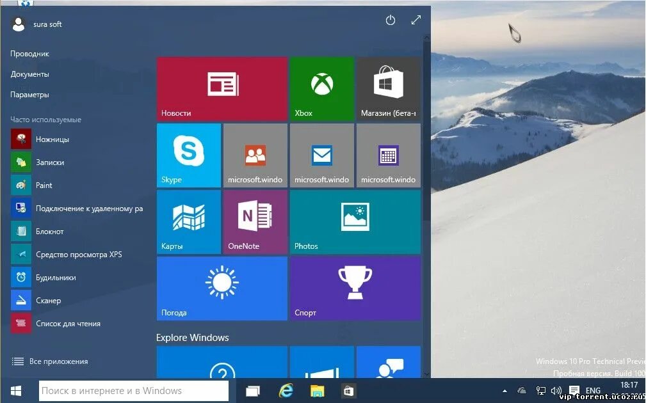Click the Explore Windows group header
The image size is (646, 403).
193,338
